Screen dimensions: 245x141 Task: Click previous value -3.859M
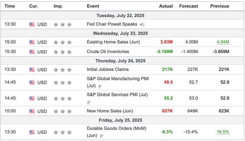pyautogui.click(x=221, y=51)
